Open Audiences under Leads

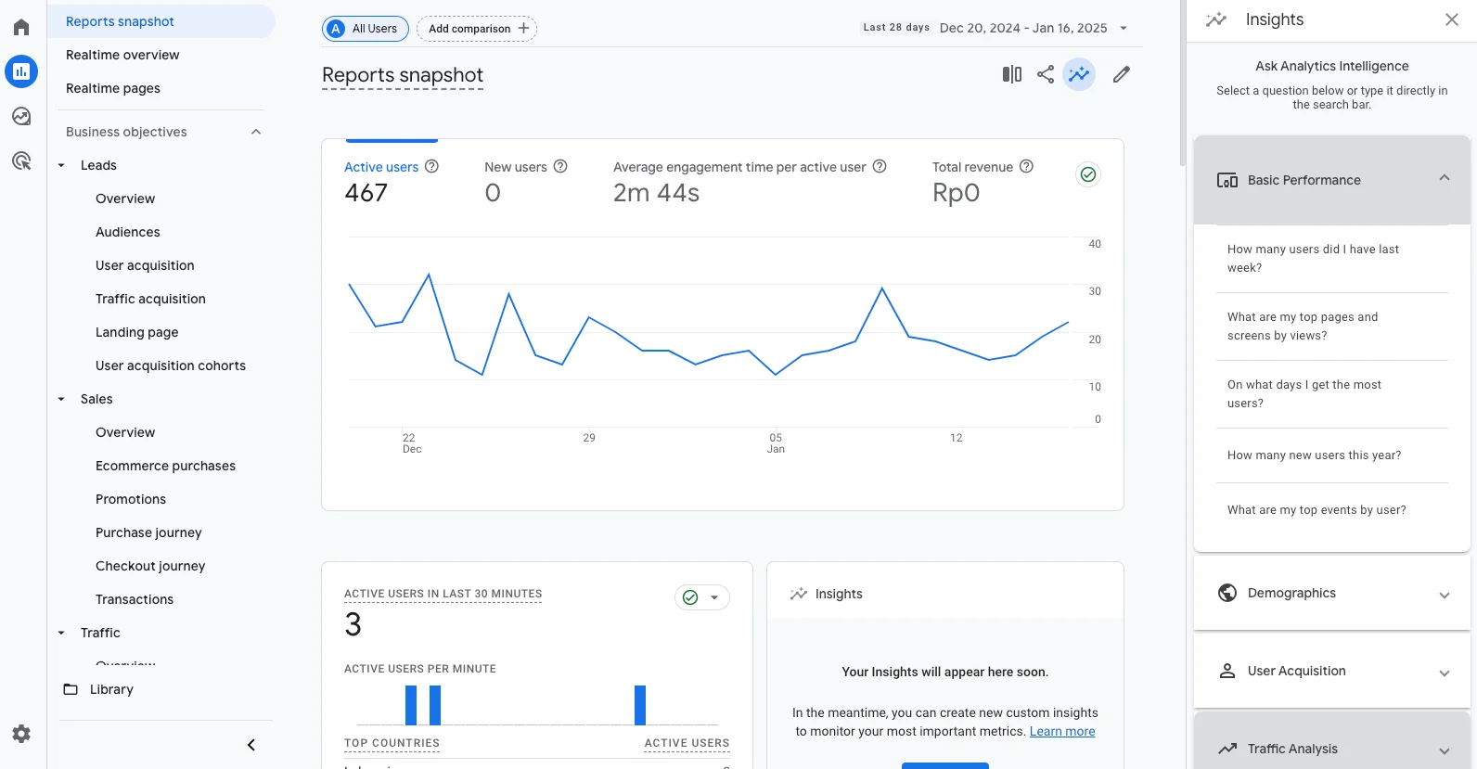point(128,232)
